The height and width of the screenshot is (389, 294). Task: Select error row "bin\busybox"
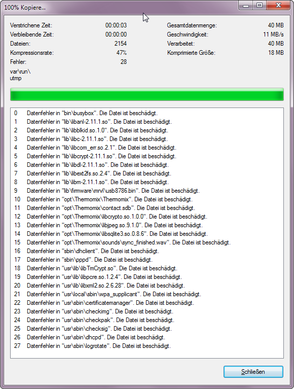coord(147,113)
